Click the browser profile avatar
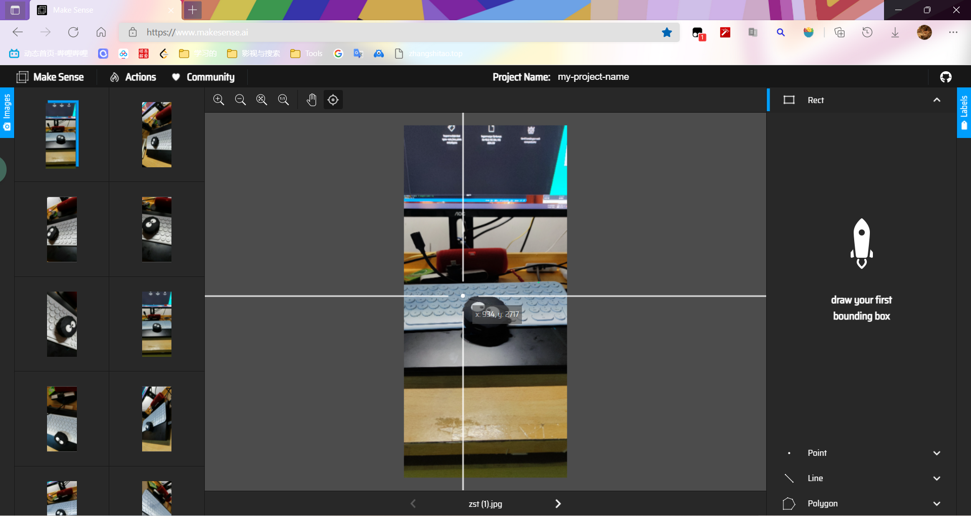This screenshot has width=971, height=516. [924, 32]
